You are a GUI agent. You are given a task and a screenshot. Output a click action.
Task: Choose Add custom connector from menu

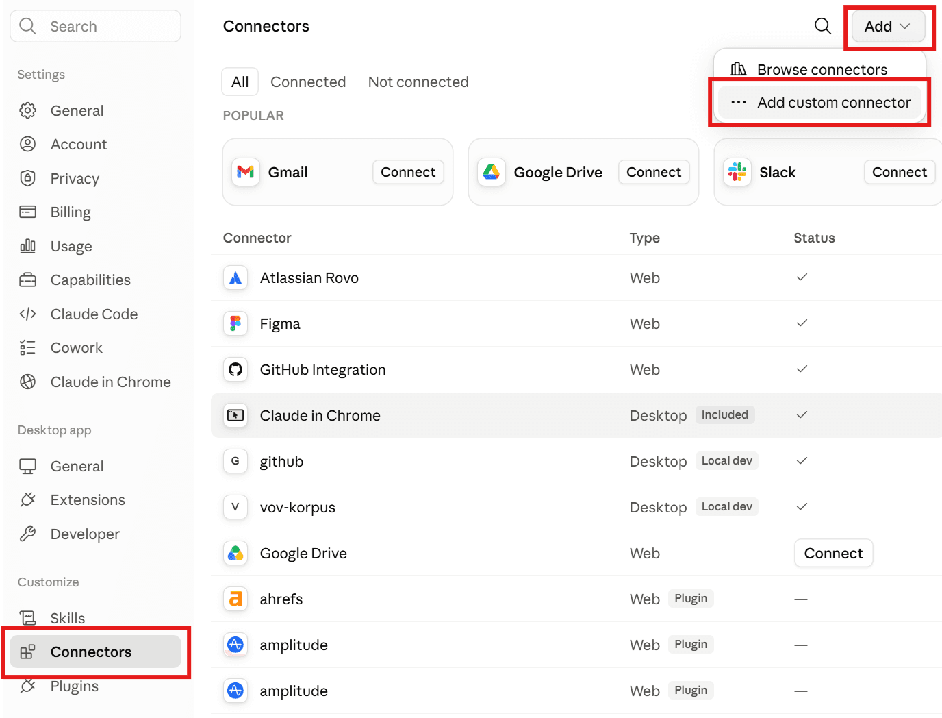(820, 103)
